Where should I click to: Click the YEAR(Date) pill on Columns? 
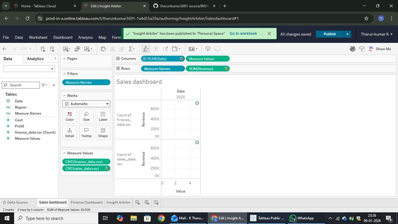[162, 59]
